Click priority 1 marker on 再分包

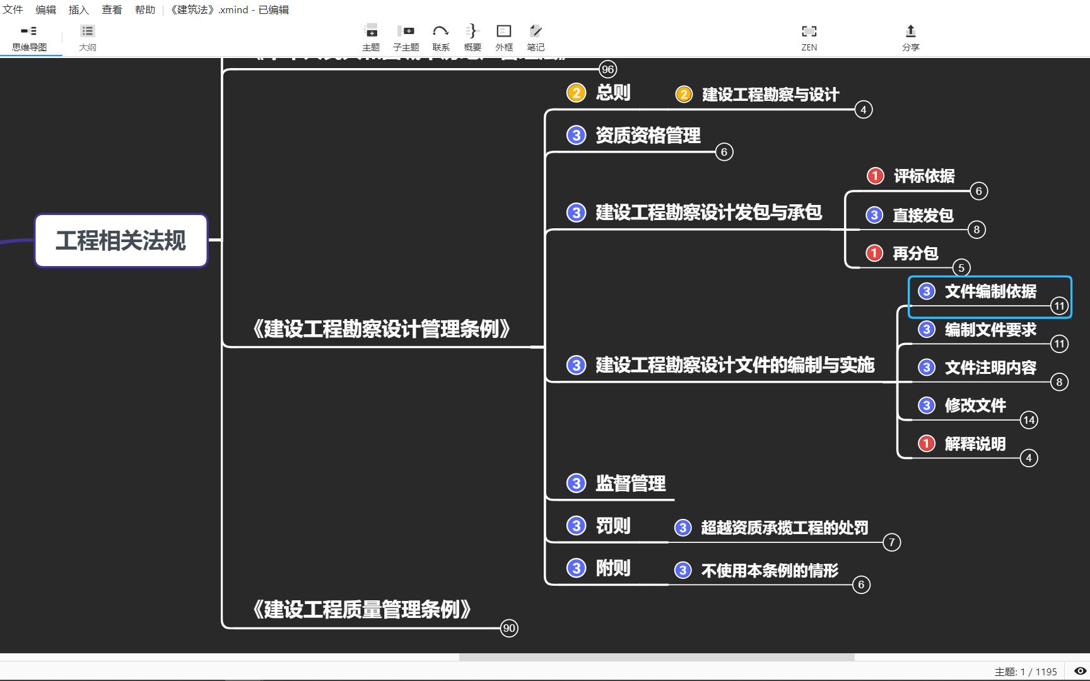click(x=874, y=253)
